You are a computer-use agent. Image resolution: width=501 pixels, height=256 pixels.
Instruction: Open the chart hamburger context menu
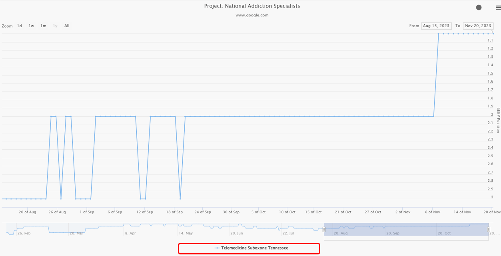coord(498,8)
